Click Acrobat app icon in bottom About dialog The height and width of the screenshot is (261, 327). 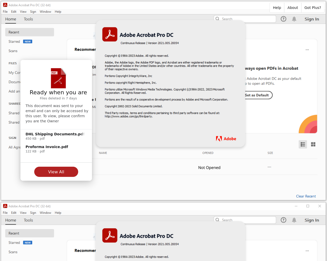[x=110, y=236]
